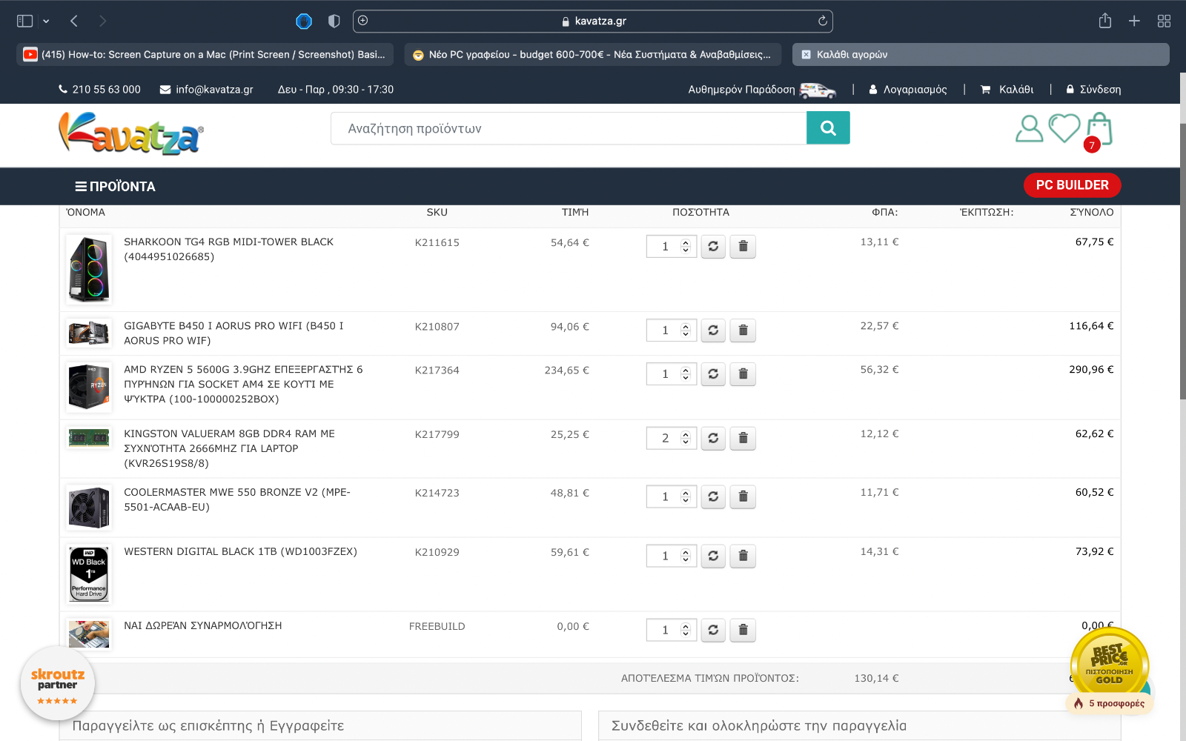Screen dimensions: 1186x741
Task: Switch to the YouTube Screen Capture tab
Action: pos(206,54)
